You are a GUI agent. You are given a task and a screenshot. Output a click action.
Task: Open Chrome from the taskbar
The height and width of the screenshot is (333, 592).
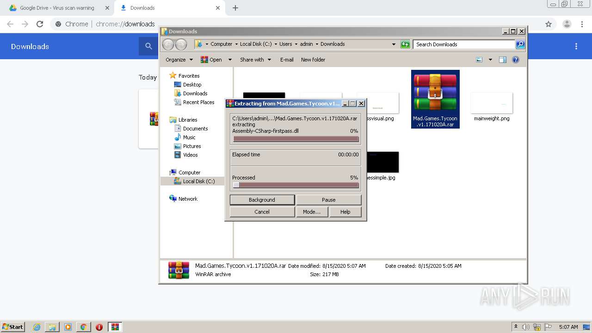tap(83, 327)
